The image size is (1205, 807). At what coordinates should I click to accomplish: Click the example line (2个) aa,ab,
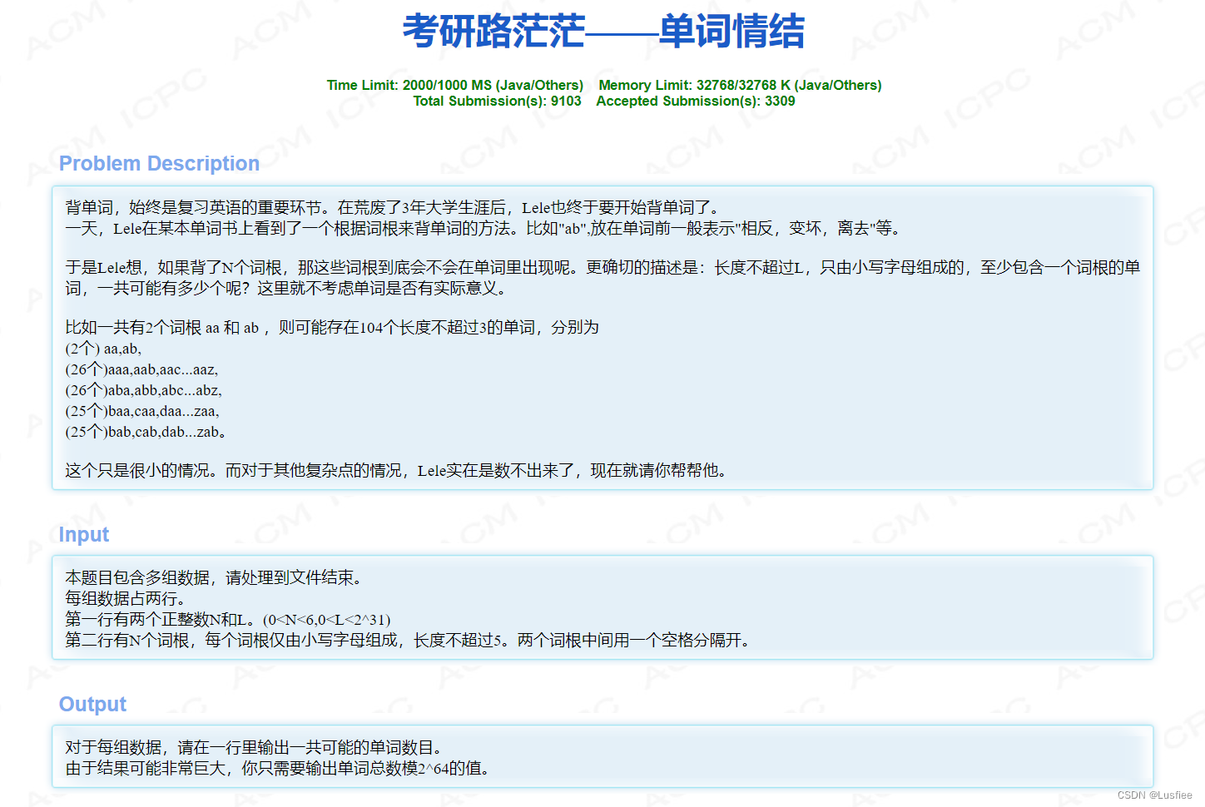103,349
